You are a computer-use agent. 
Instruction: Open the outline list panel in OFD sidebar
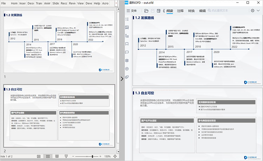127,19
